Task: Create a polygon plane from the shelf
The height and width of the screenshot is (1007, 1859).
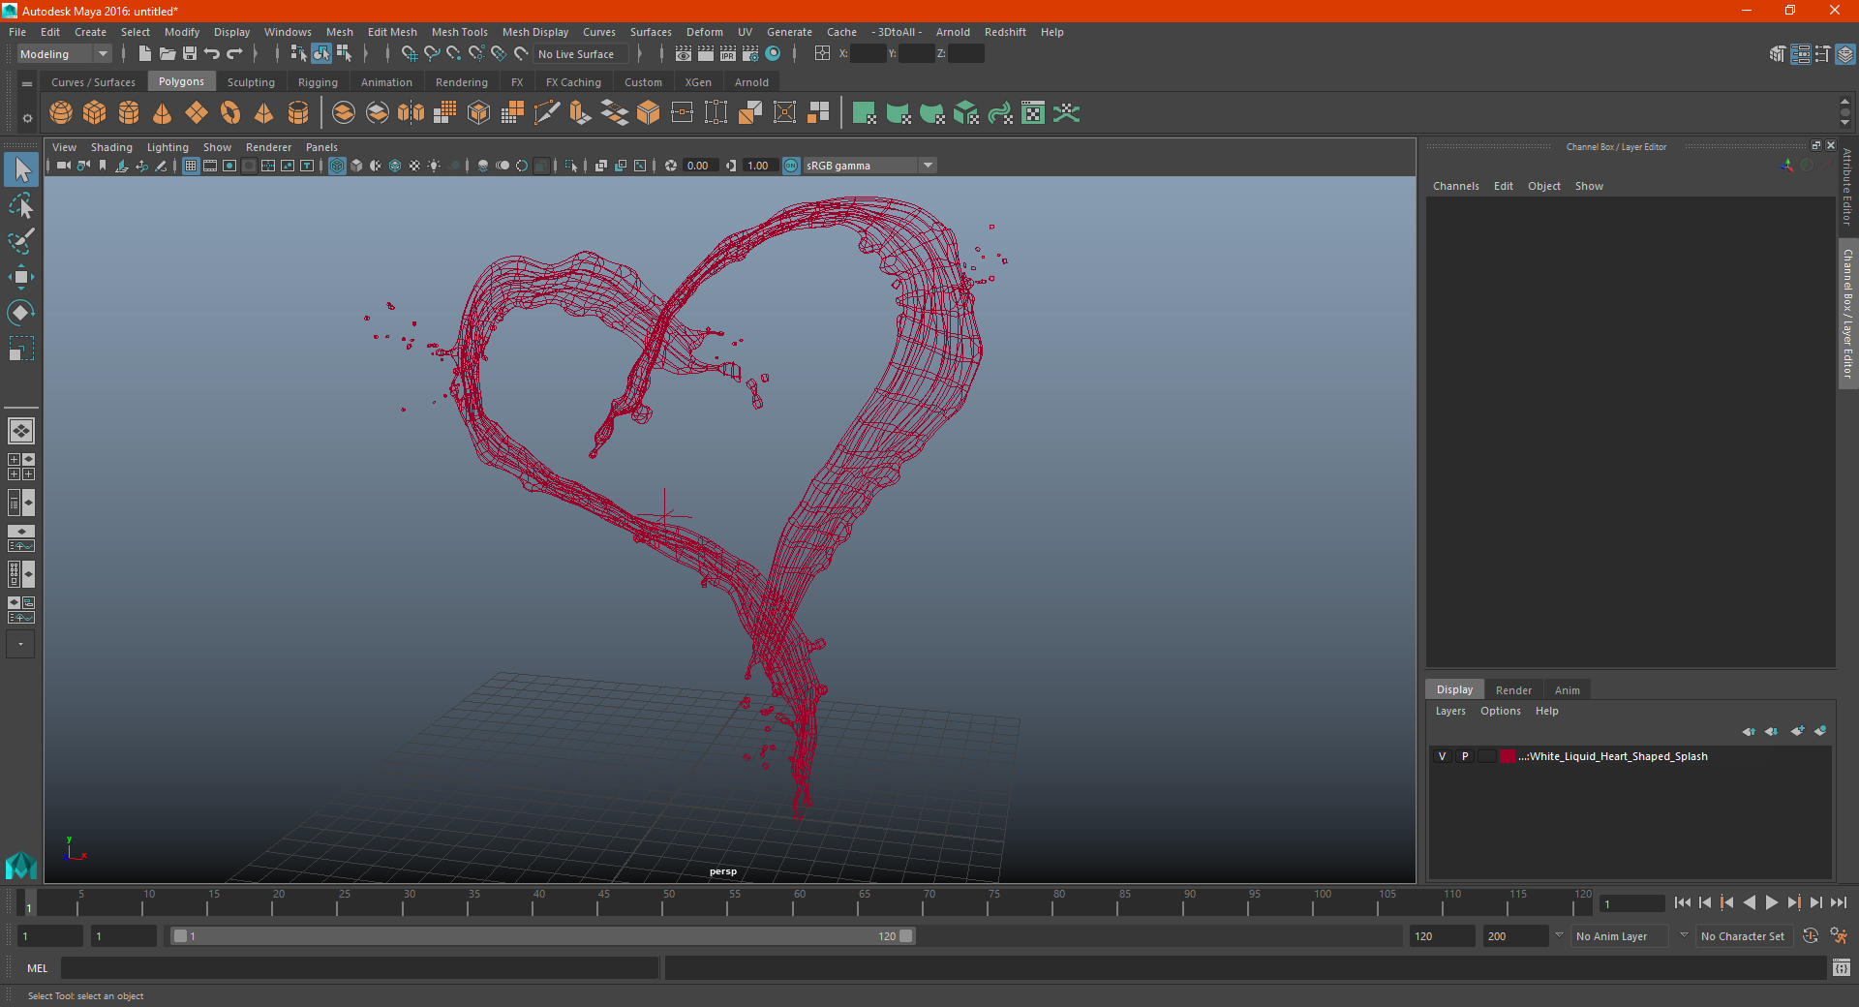Action: pos(197,113)
